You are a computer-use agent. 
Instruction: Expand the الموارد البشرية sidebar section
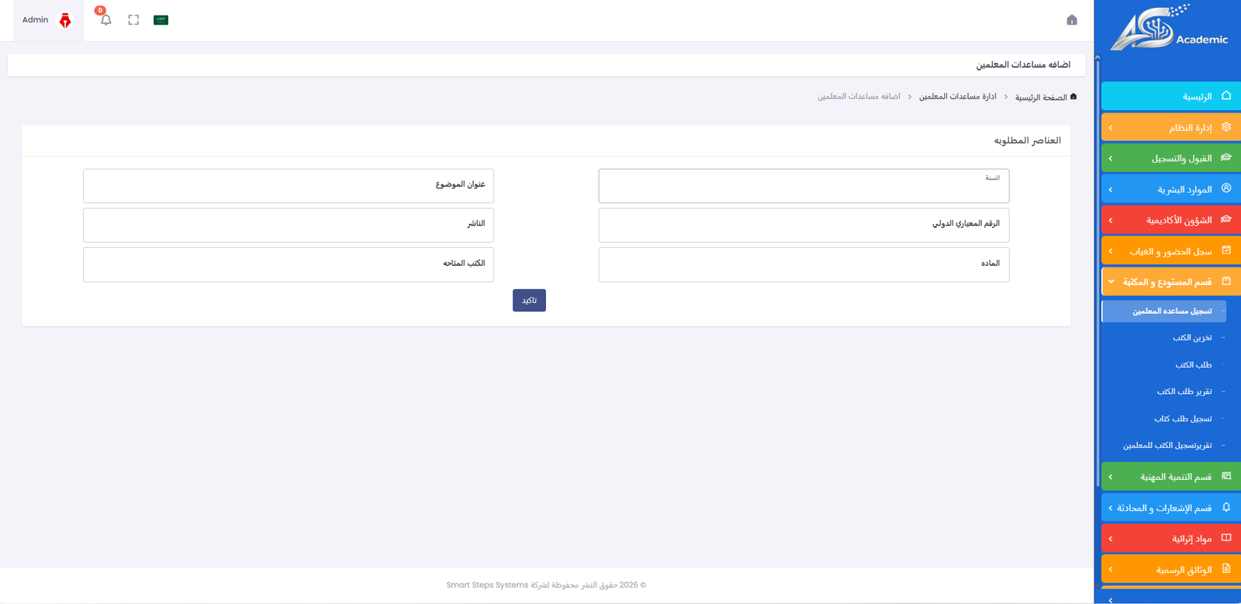(1170, 189)
